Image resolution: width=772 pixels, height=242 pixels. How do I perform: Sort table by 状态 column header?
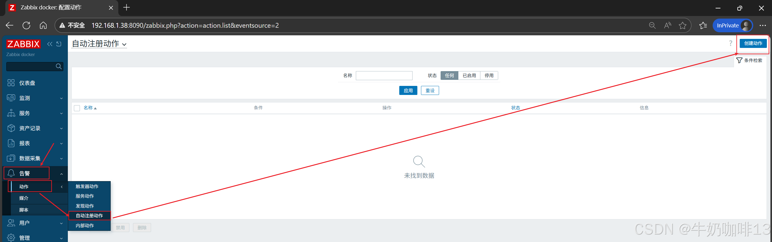click(515, 108)
